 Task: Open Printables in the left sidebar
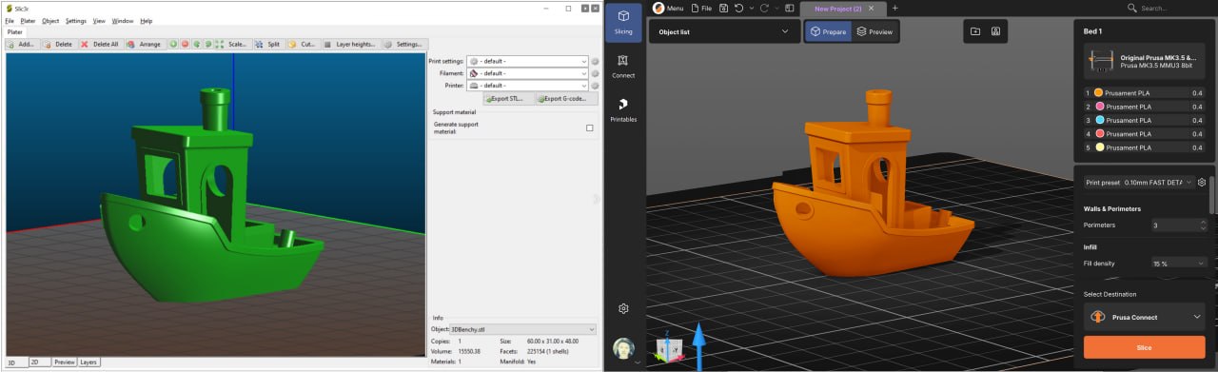623,110
